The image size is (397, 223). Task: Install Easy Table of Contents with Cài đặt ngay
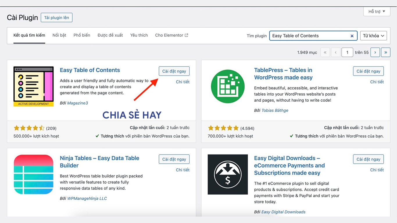coord(174,71)
